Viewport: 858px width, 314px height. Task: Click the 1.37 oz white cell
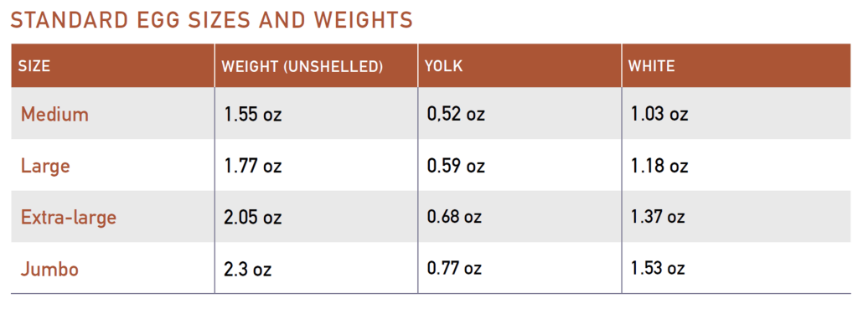658,217
